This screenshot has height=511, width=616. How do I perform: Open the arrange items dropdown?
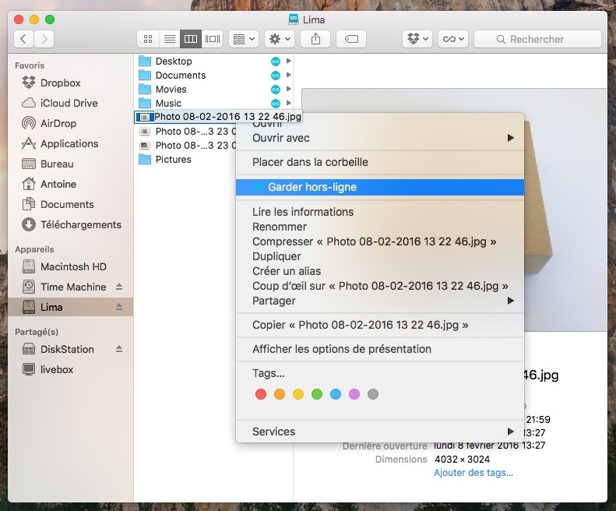244,39
